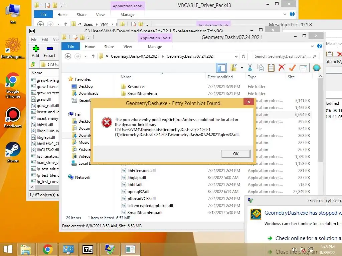This screenshot has width=342, height=256.
Task: Click the Back arrow in the Geometry.Dash window
Action: click(x=68, y=56)
